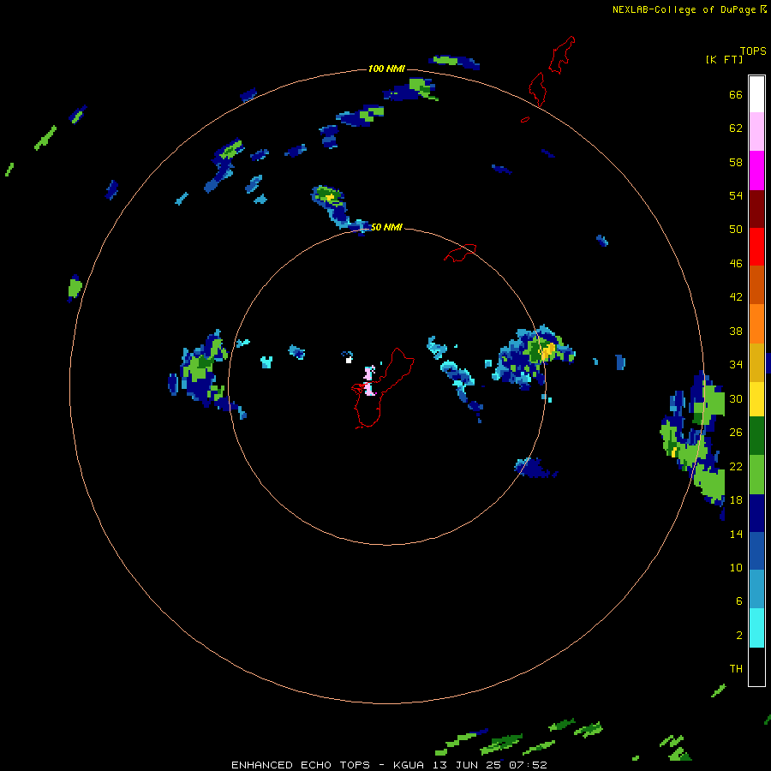Click the "22" legend value
771x771 pixels.
pos(736,466)
